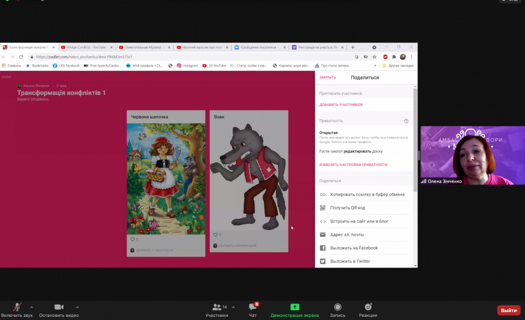Click browser forward arrow
525x320 pixels.
click(12, 57)
